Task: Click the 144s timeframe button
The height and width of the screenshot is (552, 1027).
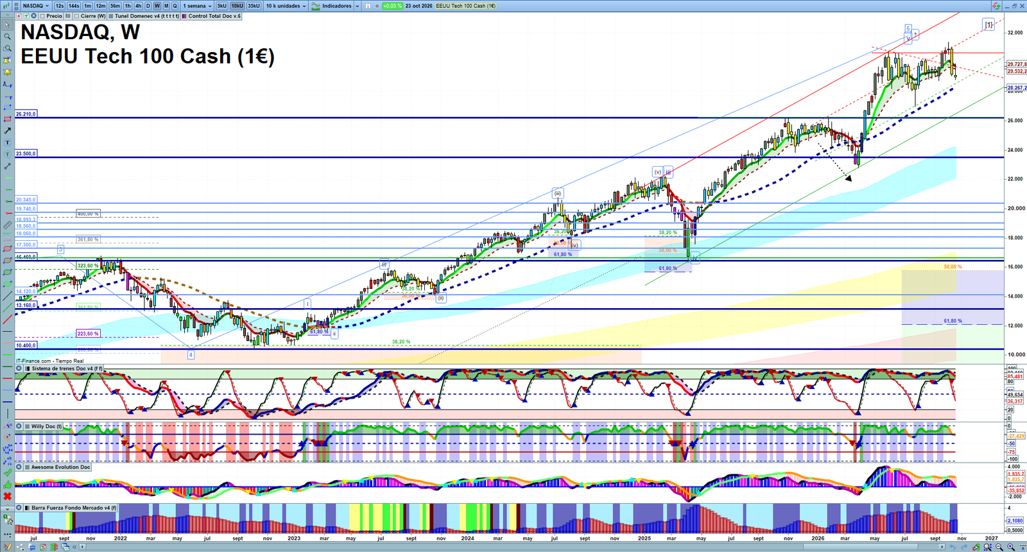Action: (x=74, y=6)
